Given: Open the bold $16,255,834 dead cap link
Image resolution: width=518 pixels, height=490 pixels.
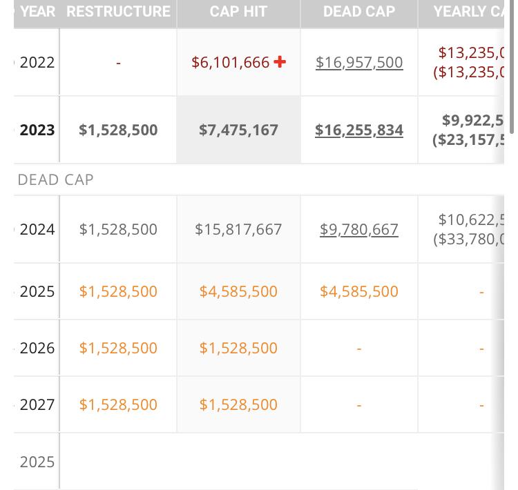Looking at the screenshot, I should (x=359, y=130).
